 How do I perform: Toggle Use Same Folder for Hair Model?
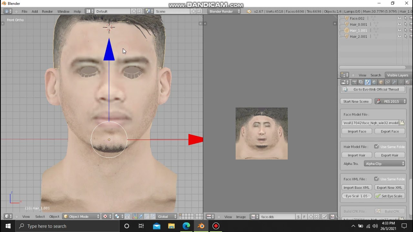(x=377, y=147)
